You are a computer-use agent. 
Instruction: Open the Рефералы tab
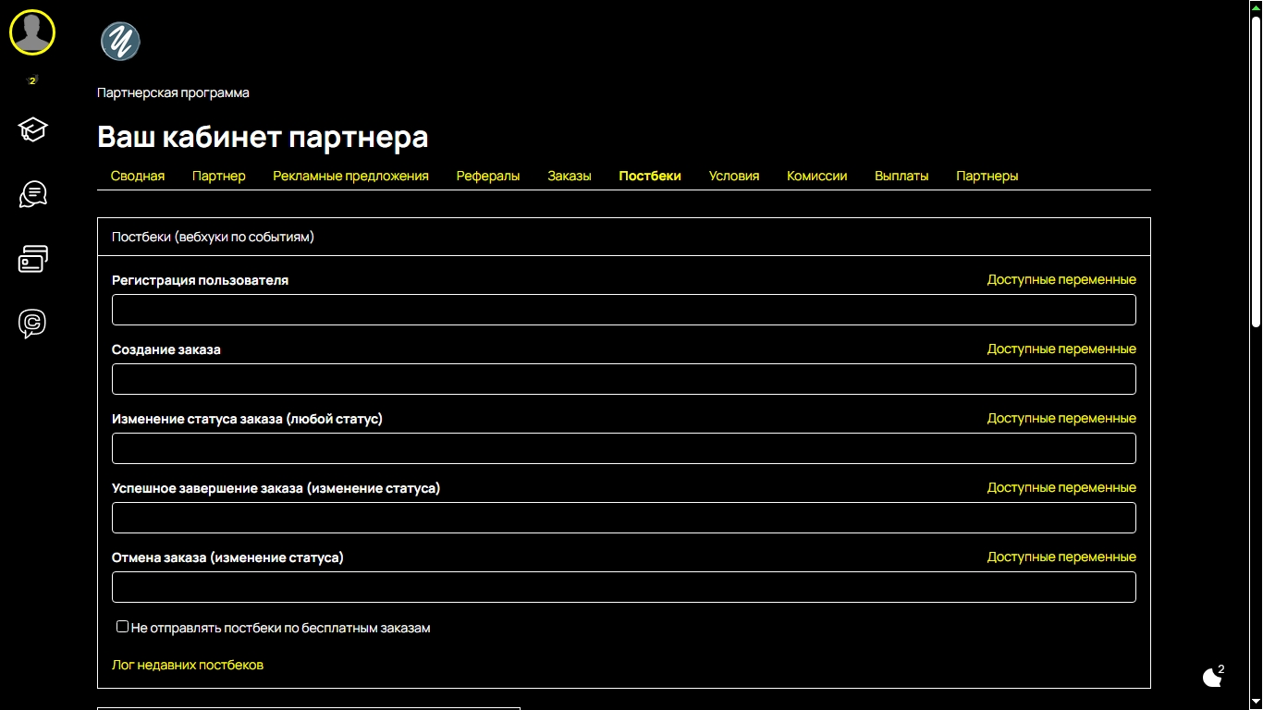[488, 176]
